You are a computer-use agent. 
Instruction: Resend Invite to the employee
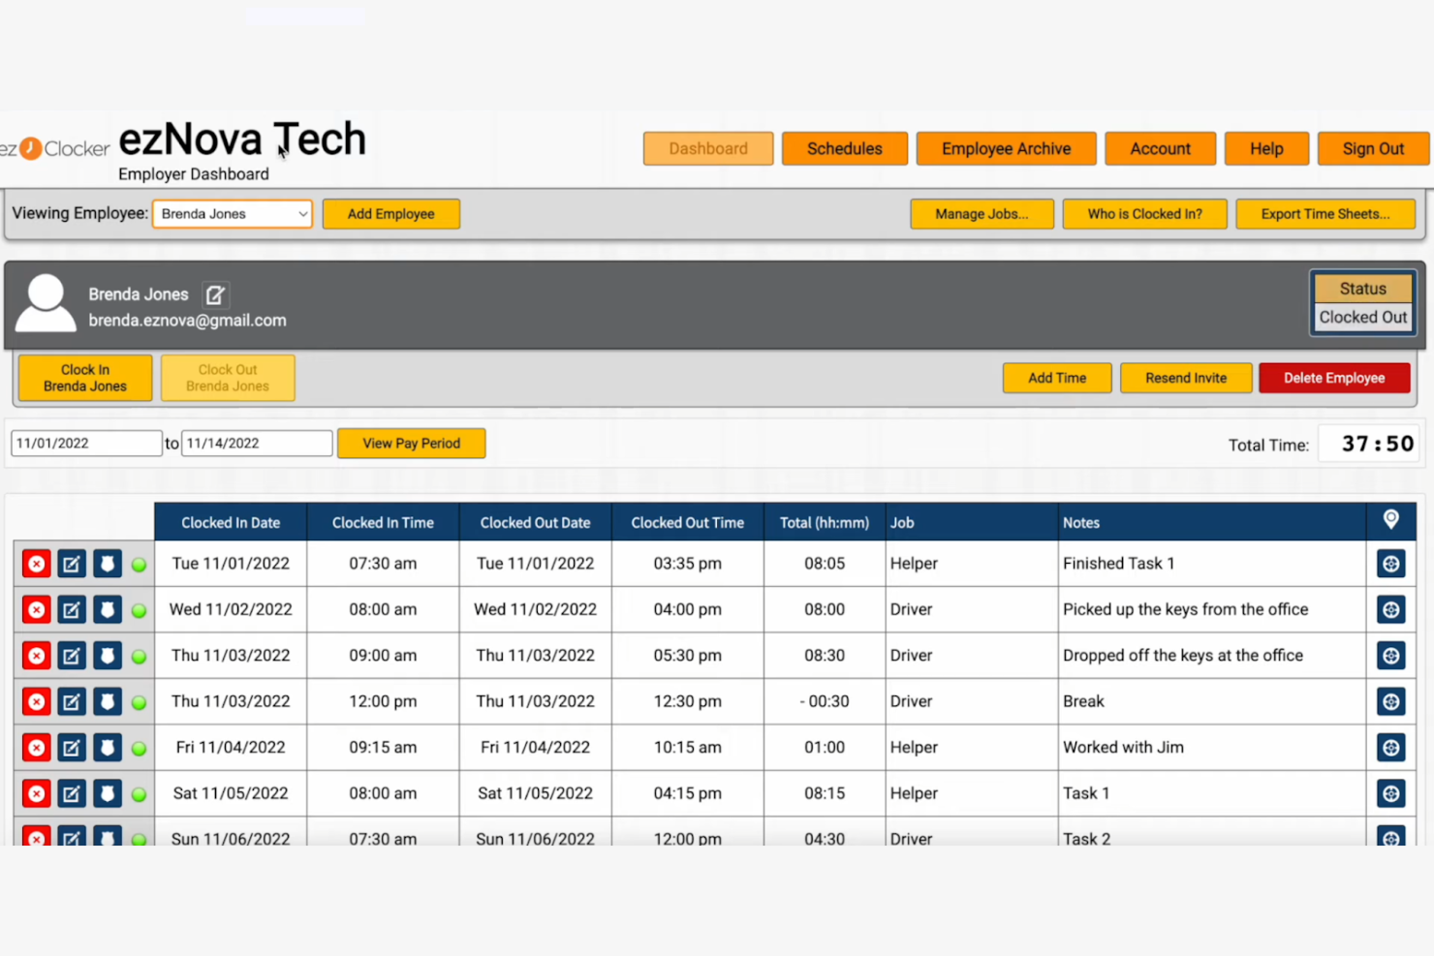point(1186,378)
